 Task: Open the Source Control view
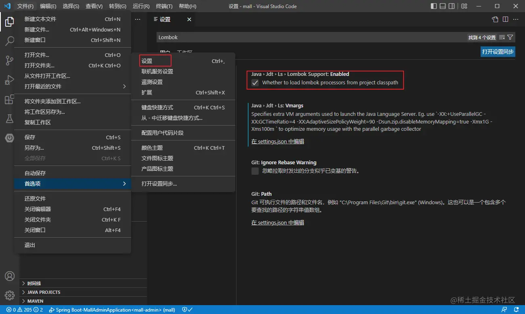pyautogui.click(x=9, y=61)
